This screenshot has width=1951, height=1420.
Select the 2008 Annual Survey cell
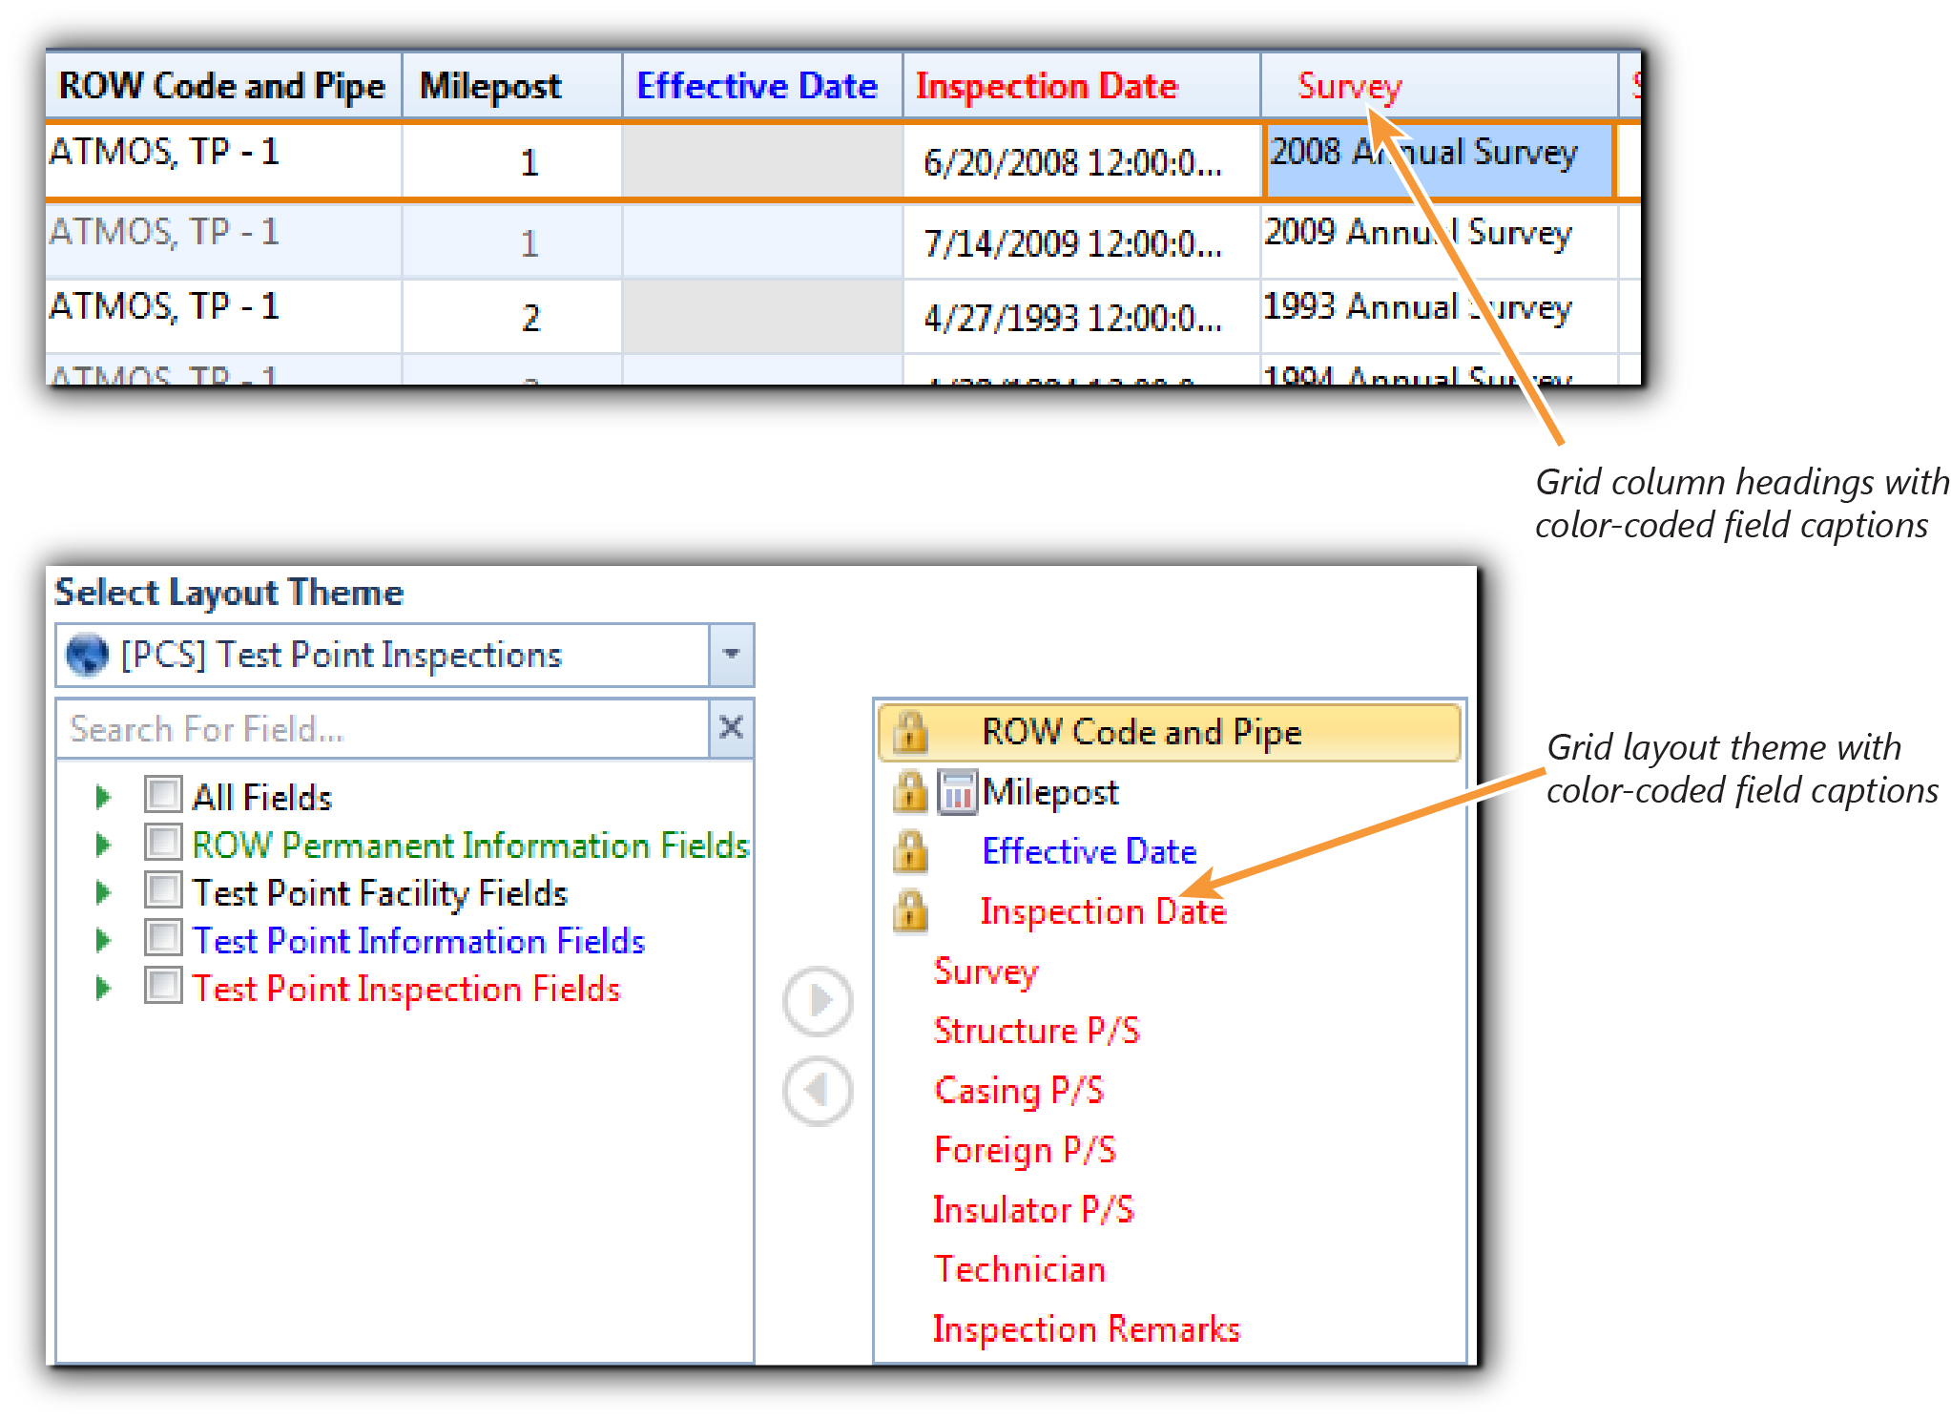(1439, 160)
